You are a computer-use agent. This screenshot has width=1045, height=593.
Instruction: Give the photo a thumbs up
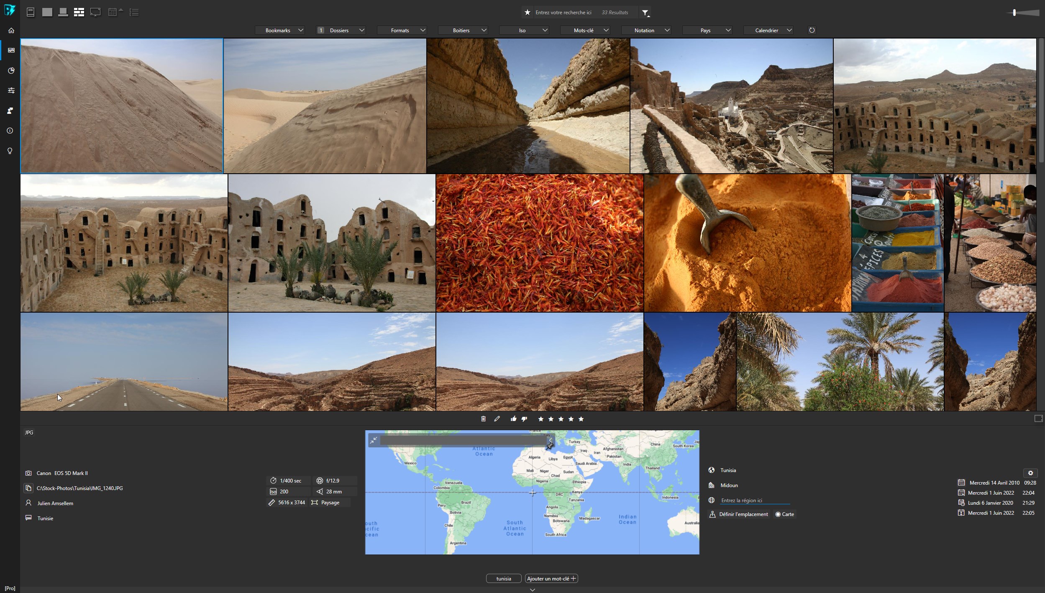513,419
